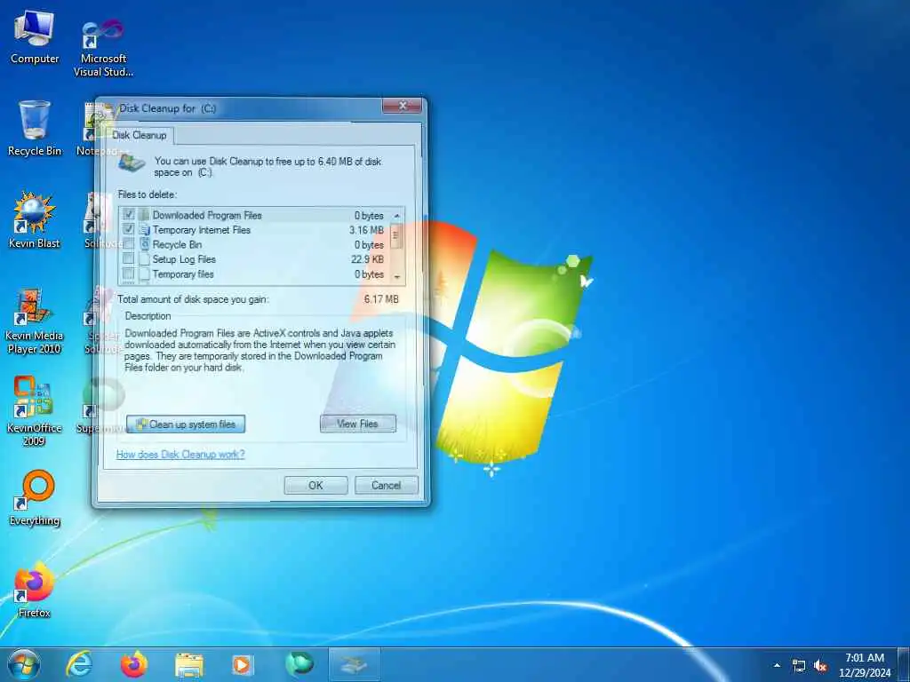Uncheck the Downloaded Program Files checkbox
910x682 pixels.
point(128,215)
